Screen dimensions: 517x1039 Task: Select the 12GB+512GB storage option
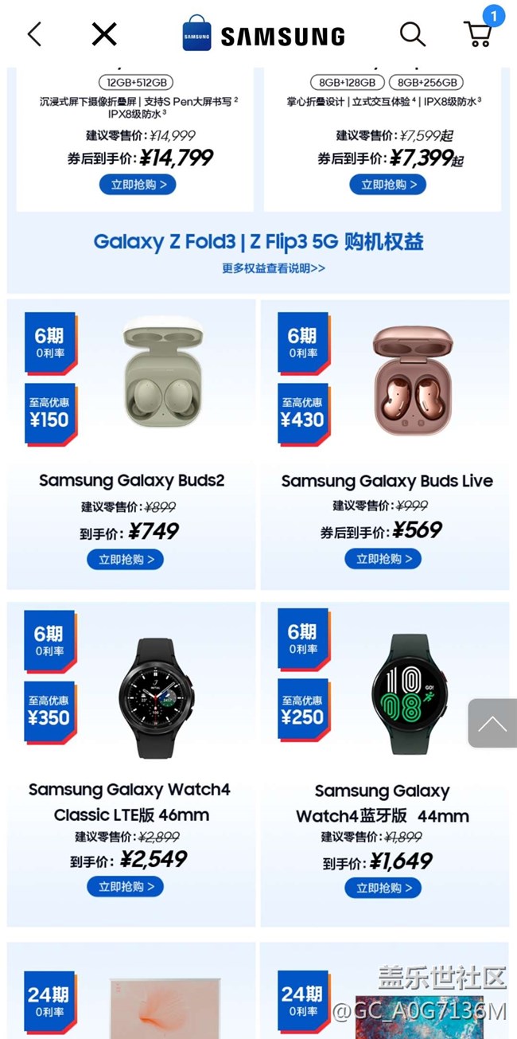(x=136, y=82)
